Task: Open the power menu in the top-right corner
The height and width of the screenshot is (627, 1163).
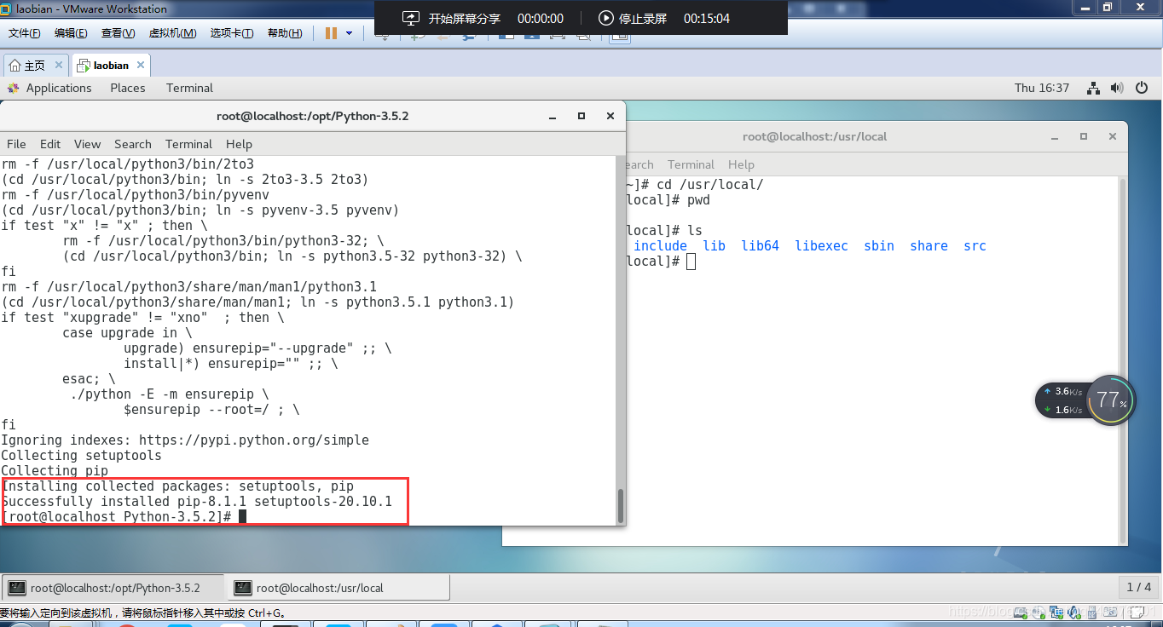Action: (x=1142, y=88)
